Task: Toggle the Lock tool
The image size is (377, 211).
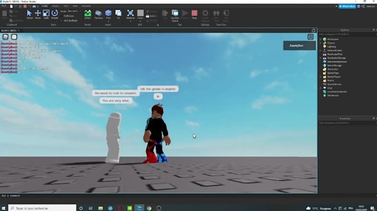Action: click(x=151, y=16)
